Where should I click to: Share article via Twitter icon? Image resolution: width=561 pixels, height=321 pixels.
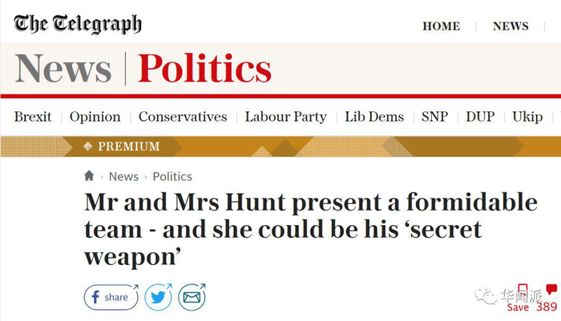[157, 297]
